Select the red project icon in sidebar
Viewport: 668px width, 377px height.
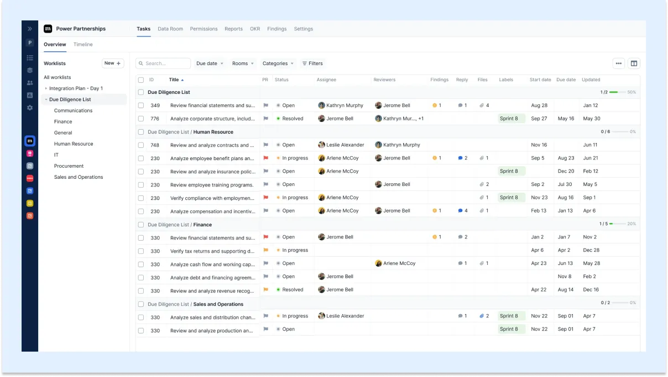tap(30, 178)
